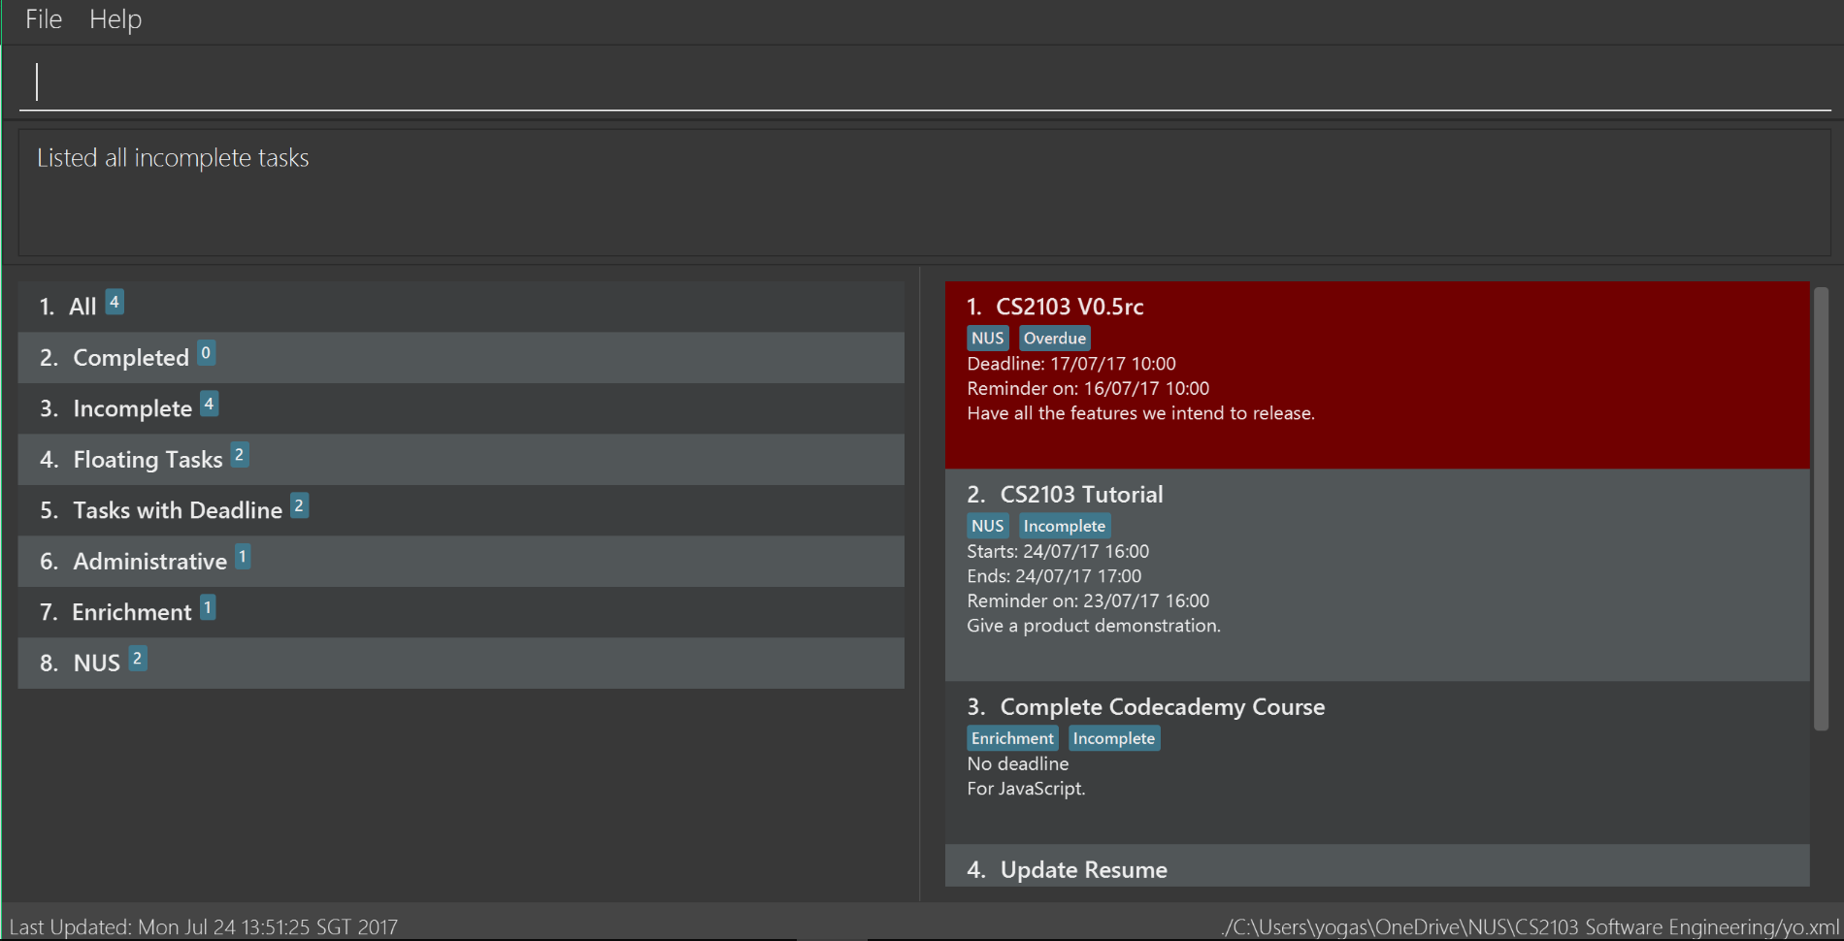Screen dimensions: 1844x941
Task: Click "For JavaScript." description
Action: [1026, 789]
